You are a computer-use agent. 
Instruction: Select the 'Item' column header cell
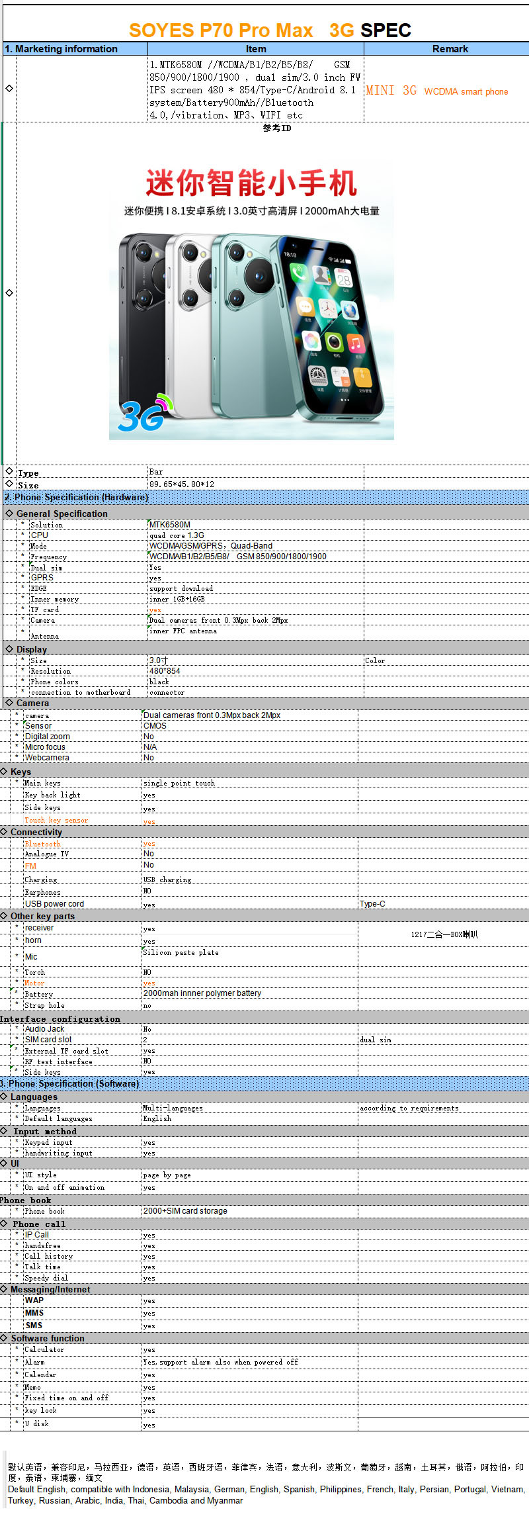(x=256, y=49)
